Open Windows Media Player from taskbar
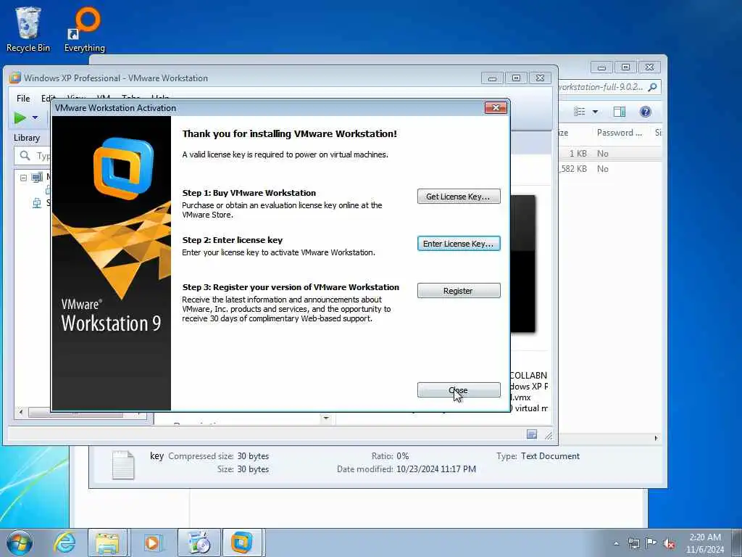Viewport: 742px width, 557px height. pos(152,542)
